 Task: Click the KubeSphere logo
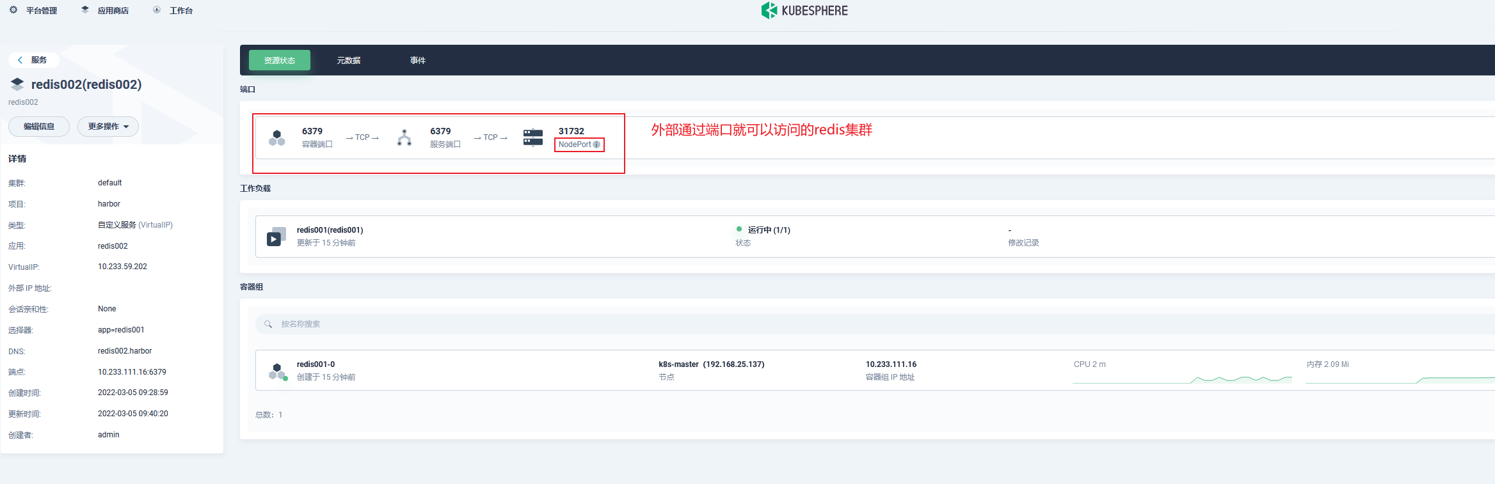(x=804, y=10)
